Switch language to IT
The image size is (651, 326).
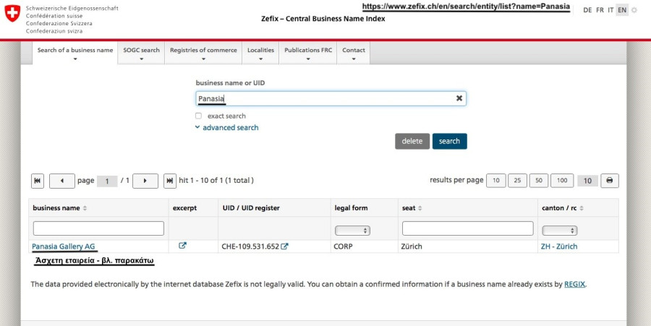610,10
